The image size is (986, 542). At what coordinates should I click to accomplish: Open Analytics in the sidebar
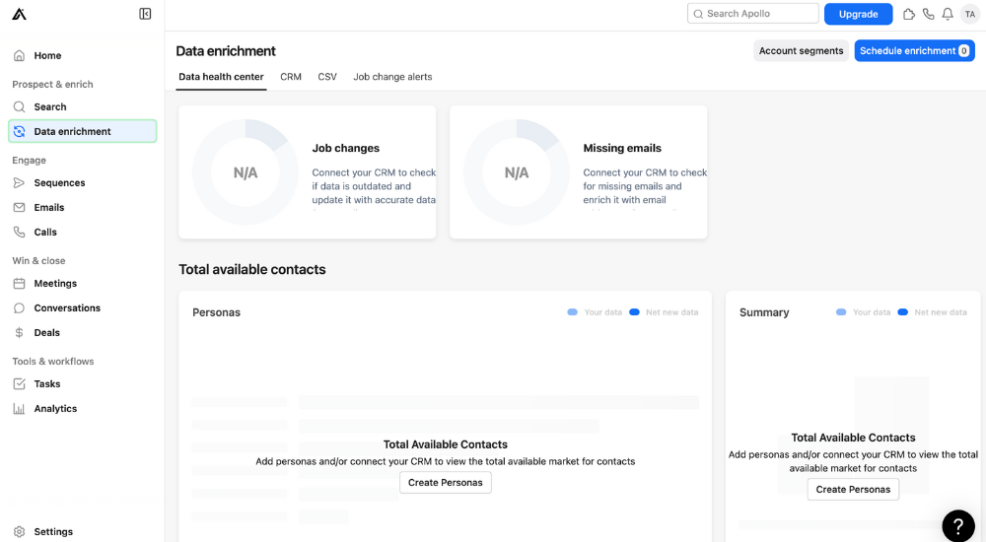[x=83, y=409]
